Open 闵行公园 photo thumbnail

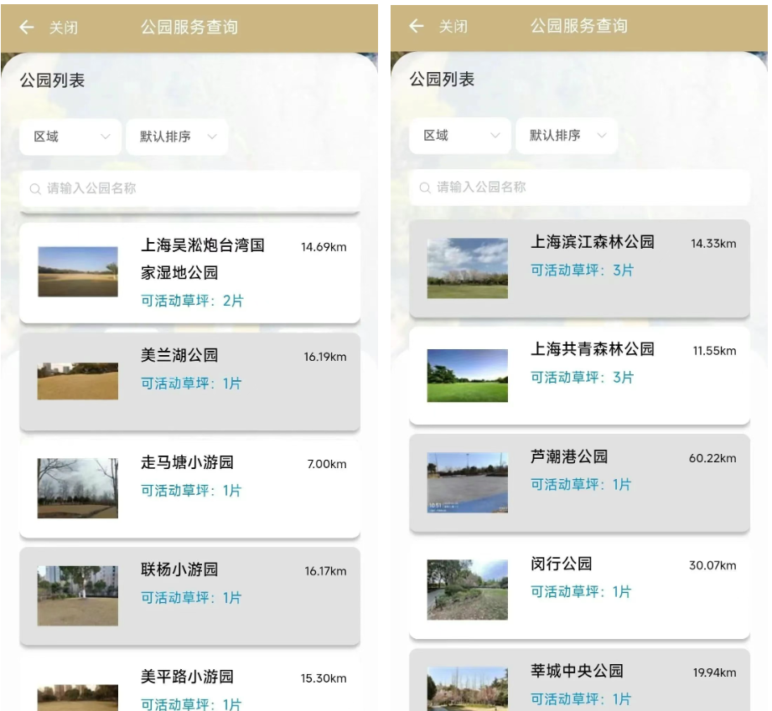coord(467,590)
